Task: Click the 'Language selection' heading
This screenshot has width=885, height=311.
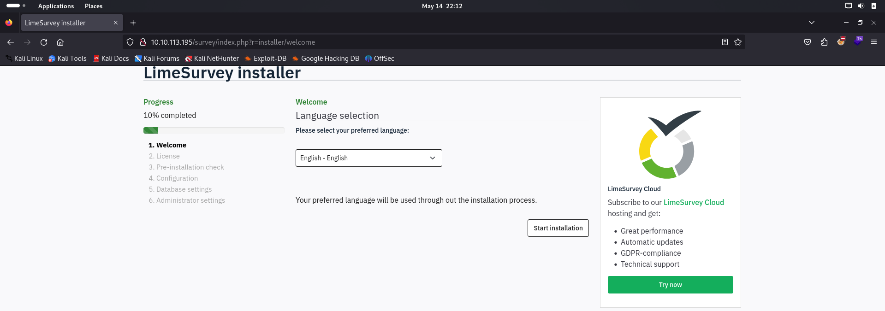Action: tap(337, 116)
